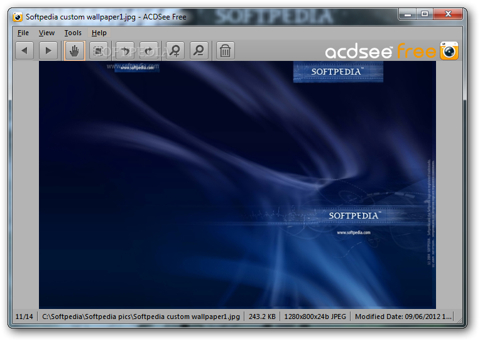Click the 1280x800x24b JPEG info
Viewport: 480px width, 341px height.
[315, 317]
